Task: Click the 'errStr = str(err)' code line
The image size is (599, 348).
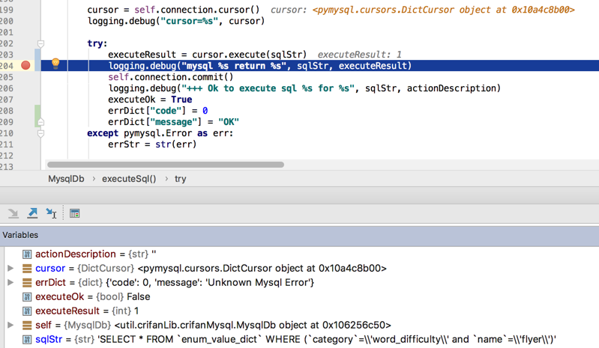Action: tap(152, 144)
